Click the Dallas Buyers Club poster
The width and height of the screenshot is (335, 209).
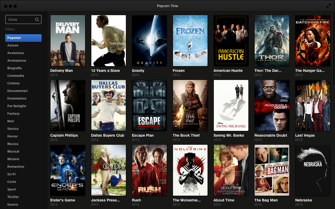pyautogui.click(x=109, y=105)
